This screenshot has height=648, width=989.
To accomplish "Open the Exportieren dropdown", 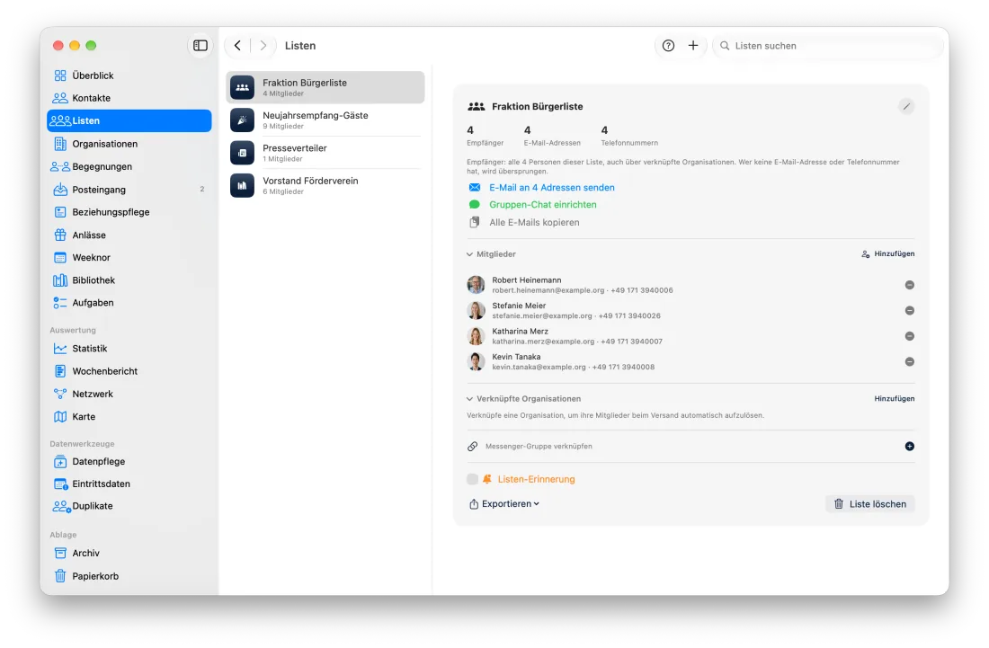I will pyautogui.click(x=504, y=503).
